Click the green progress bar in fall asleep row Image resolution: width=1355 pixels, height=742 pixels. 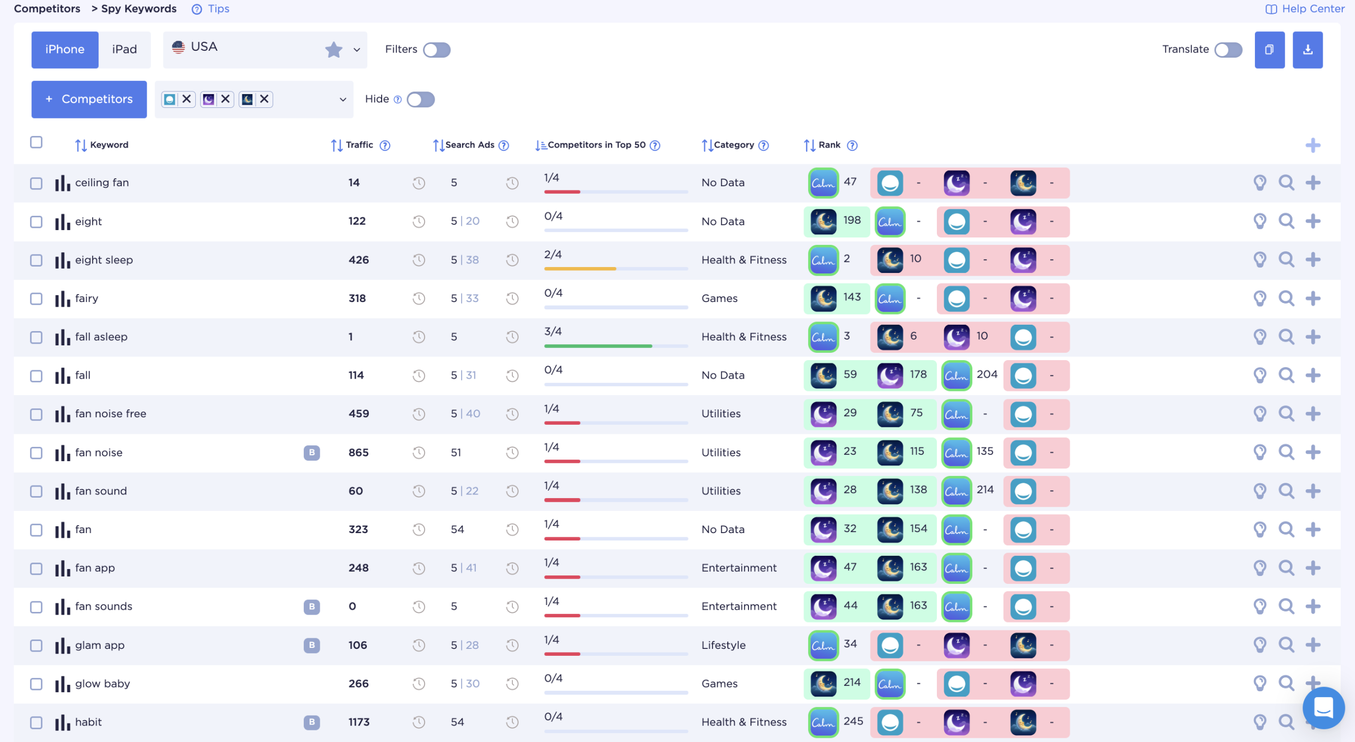click(x=598, y=346)
